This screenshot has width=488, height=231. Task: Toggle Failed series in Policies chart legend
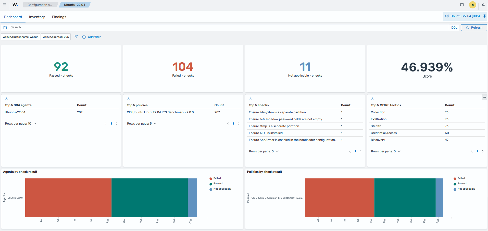click(459, 178)
